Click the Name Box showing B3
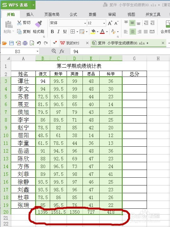The image size is (170, 227). pos(18,51)
